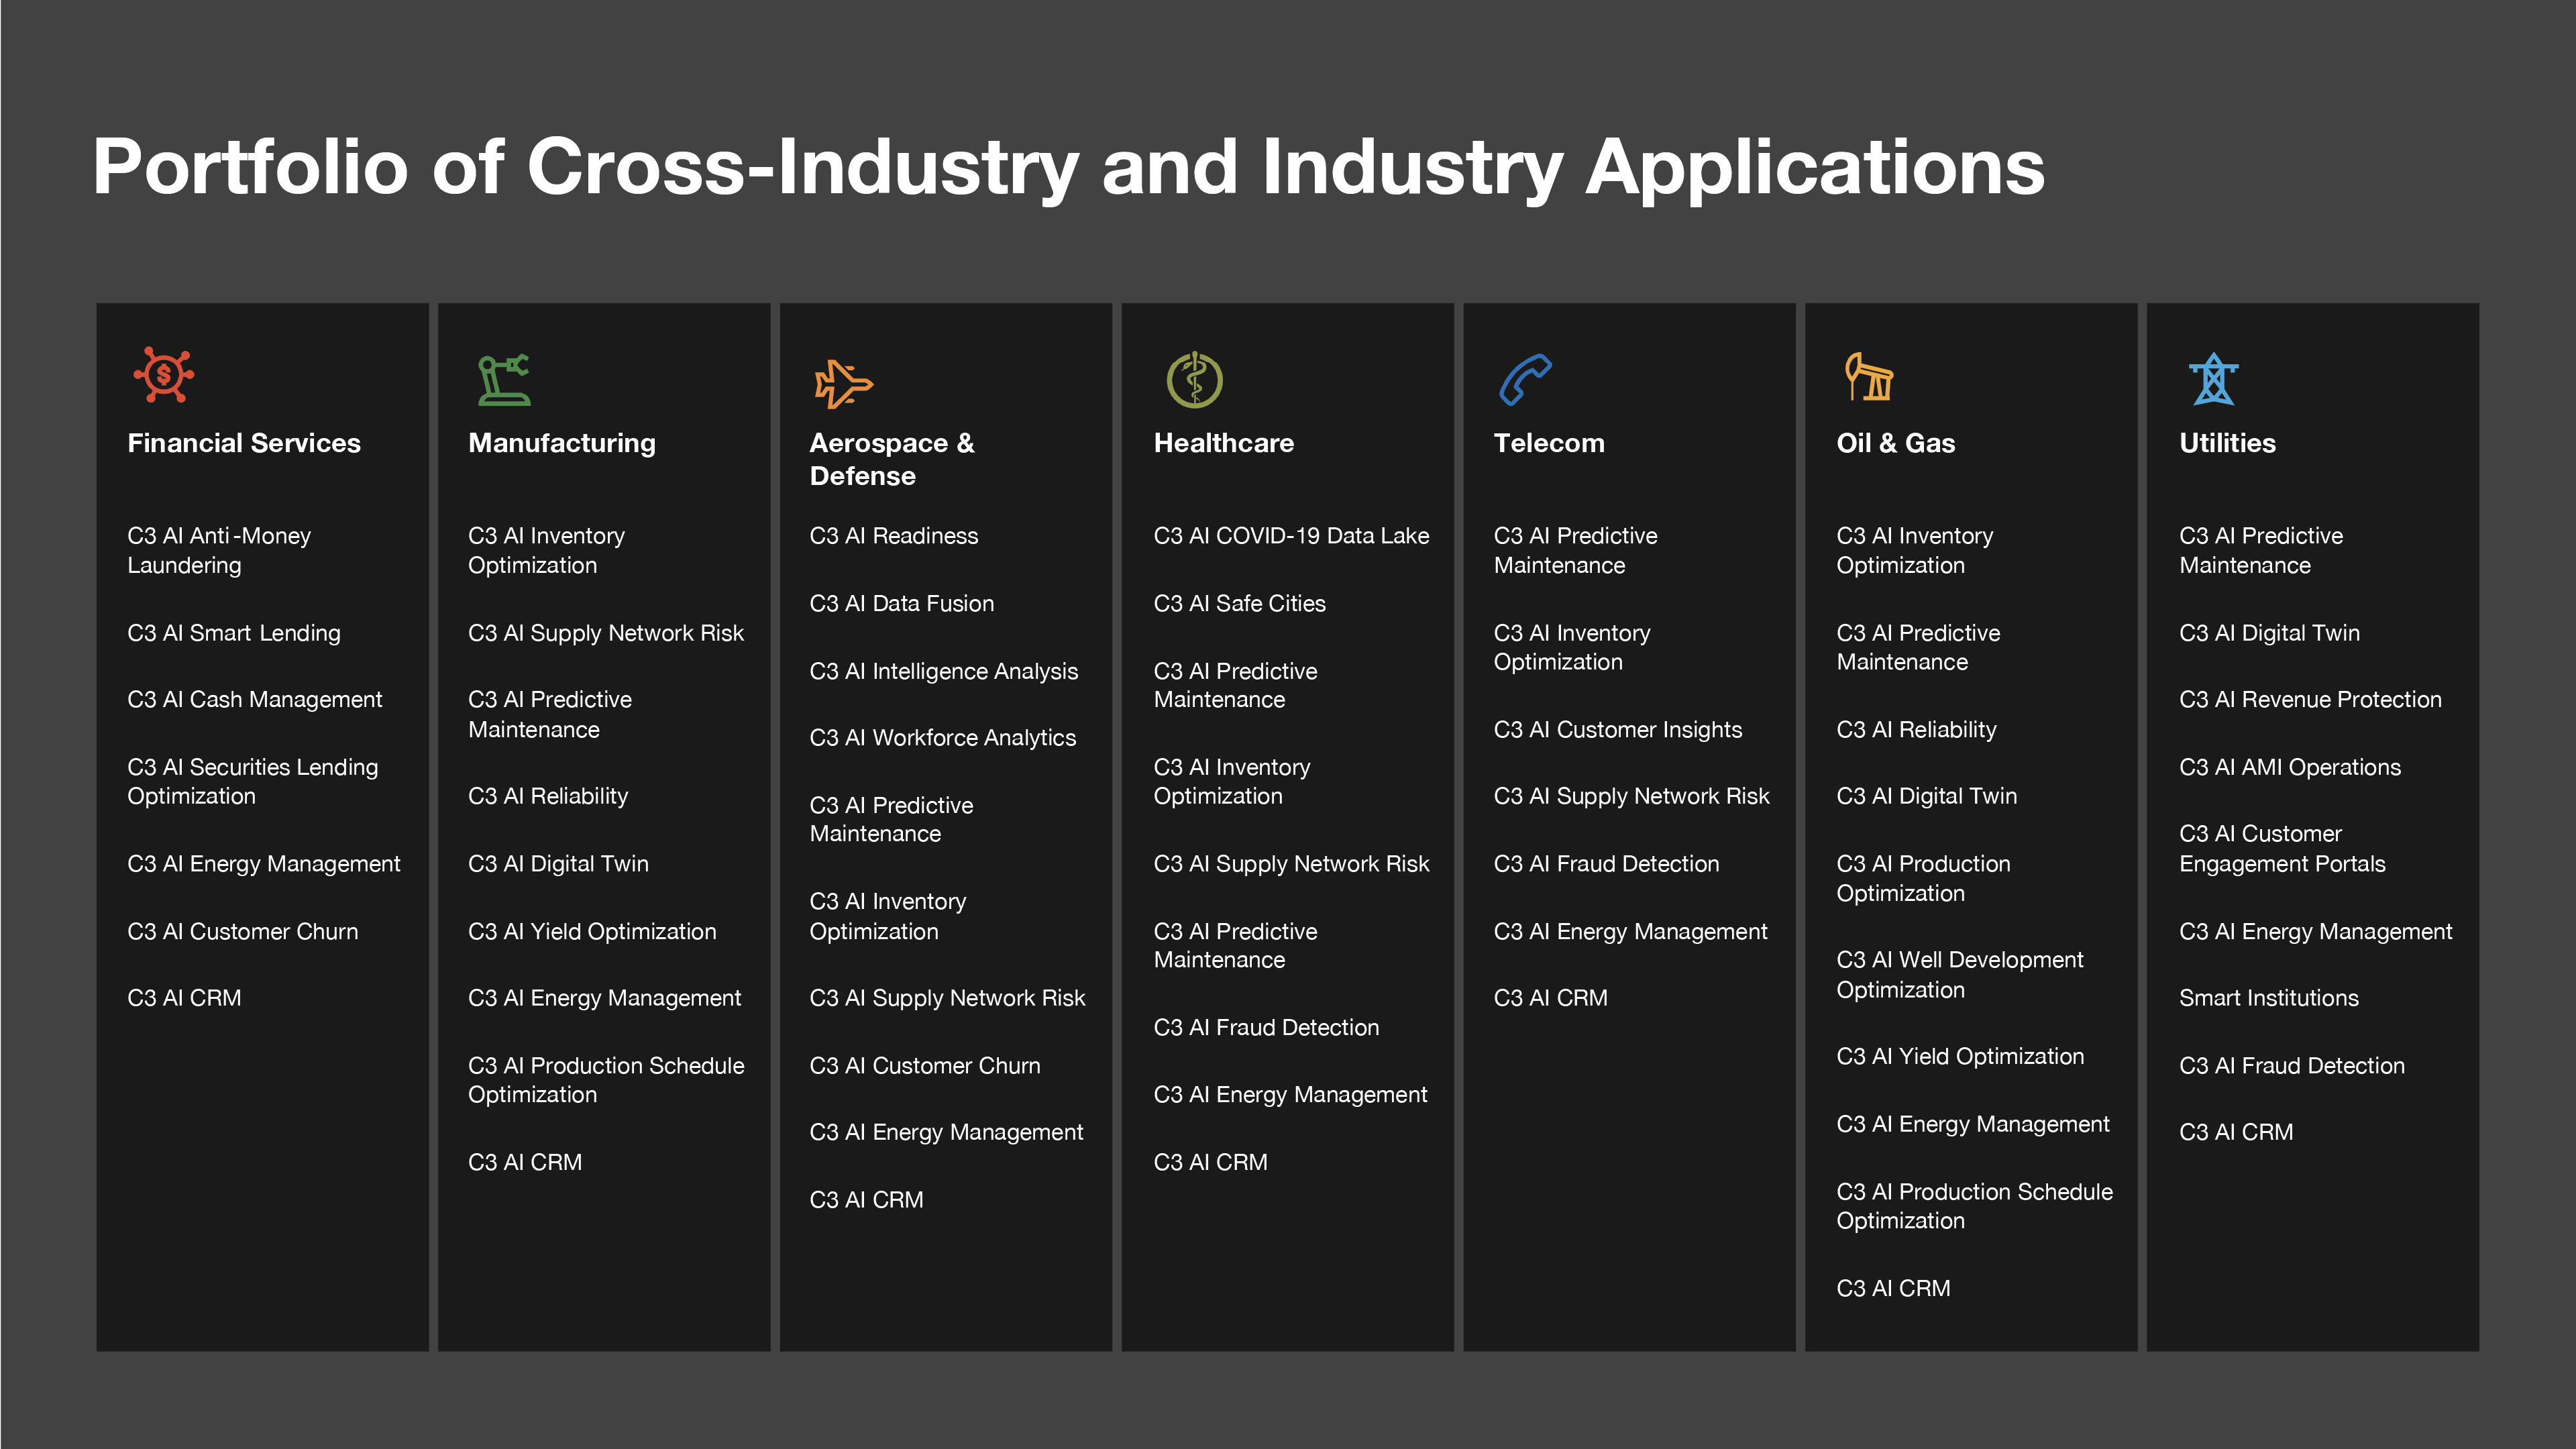Click the Healthcare caduceus icon
This screenshot has height=1449, width=2576.
click(x=1194, y=380)
